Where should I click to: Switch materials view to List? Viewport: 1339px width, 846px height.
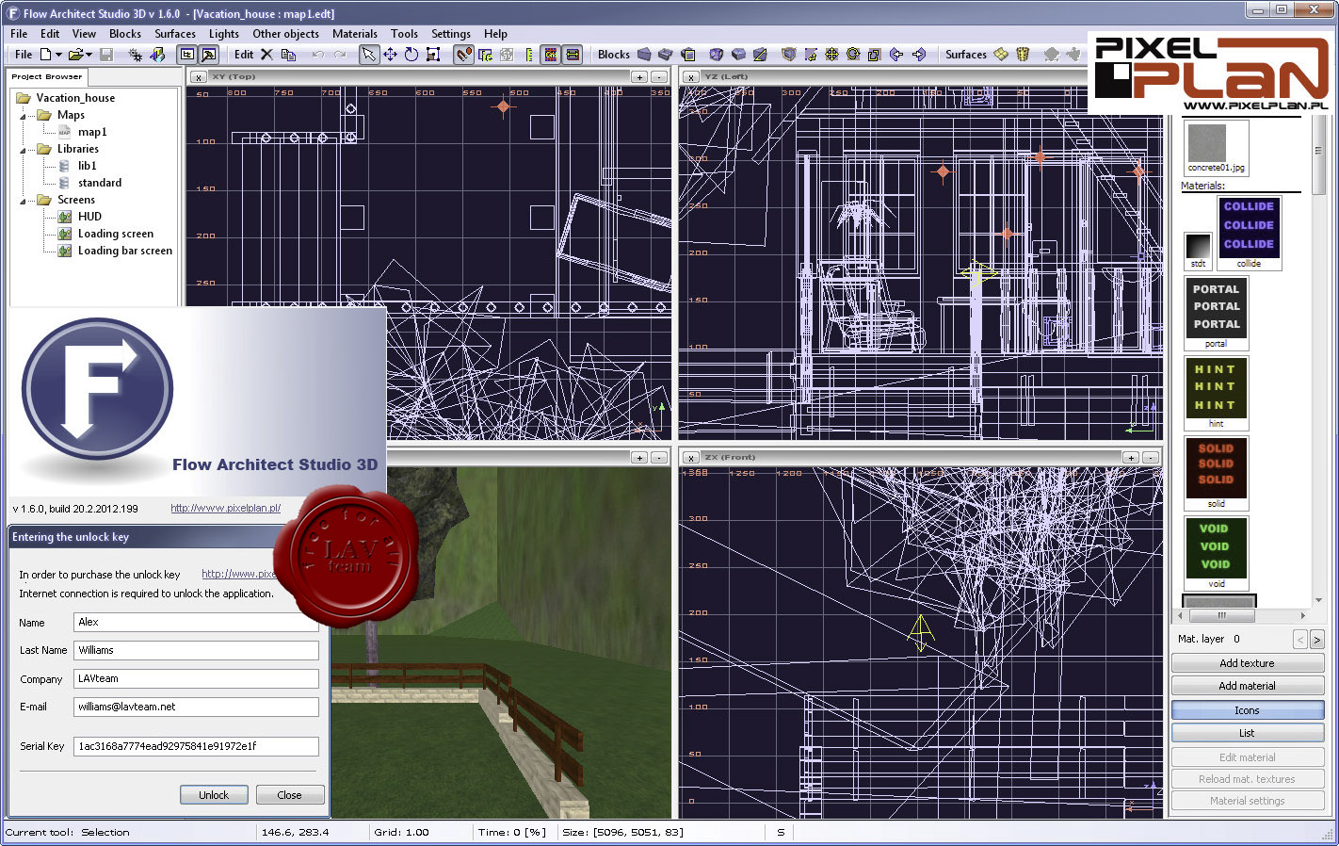(1248, 733)
